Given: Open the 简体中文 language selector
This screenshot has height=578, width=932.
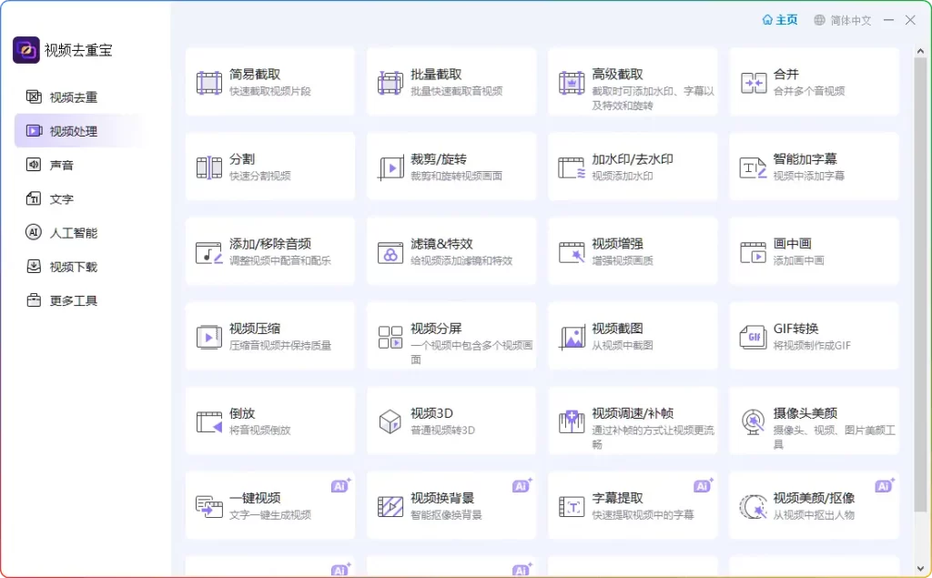Looking at the screenshot, I should (x=845, y=20).
